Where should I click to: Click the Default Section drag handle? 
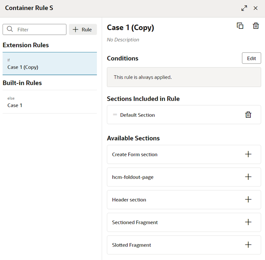click(x=115, y=115)
